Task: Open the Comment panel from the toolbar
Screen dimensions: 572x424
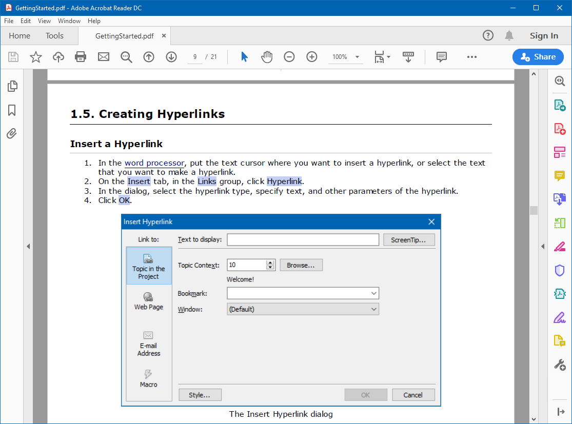Action: point(441,57)
